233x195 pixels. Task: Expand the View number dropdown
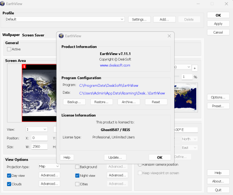(x=36, y=129)
